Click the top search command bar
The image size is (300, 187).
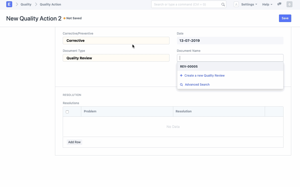pyautogui.click(x=186, y=5)
